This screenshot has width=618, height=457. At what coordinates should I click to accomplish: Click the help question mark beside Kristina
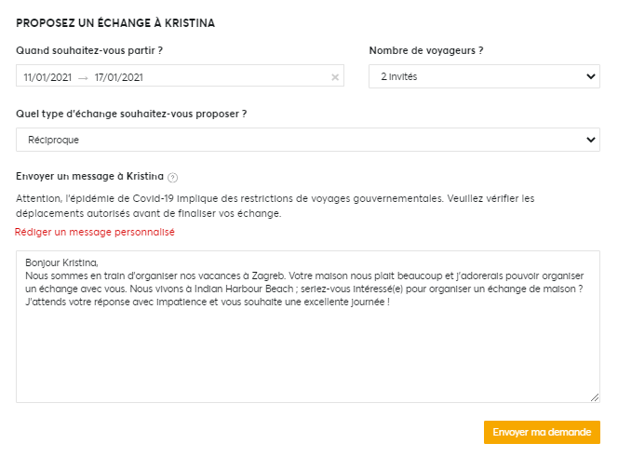tap(172, 178)
